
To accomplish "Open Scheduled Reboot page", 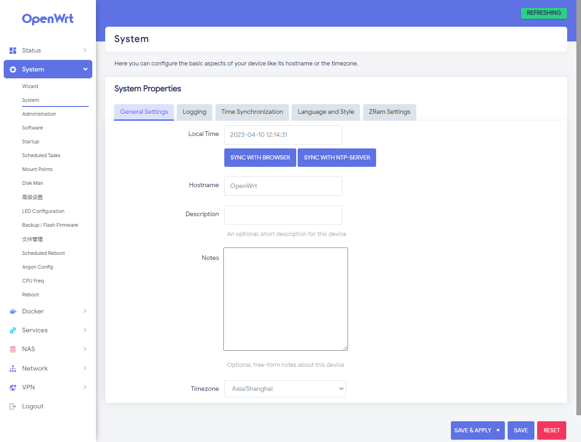I will [x=43, y=253].
